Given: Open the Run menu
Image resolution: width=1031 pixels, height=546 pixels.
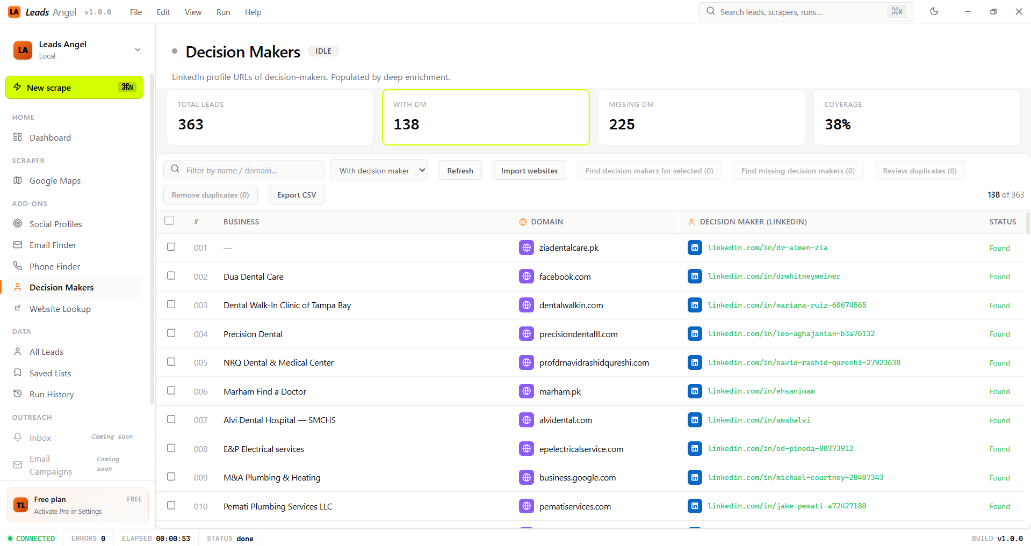Looking at the screenshot, I should [x=223, y=12].
